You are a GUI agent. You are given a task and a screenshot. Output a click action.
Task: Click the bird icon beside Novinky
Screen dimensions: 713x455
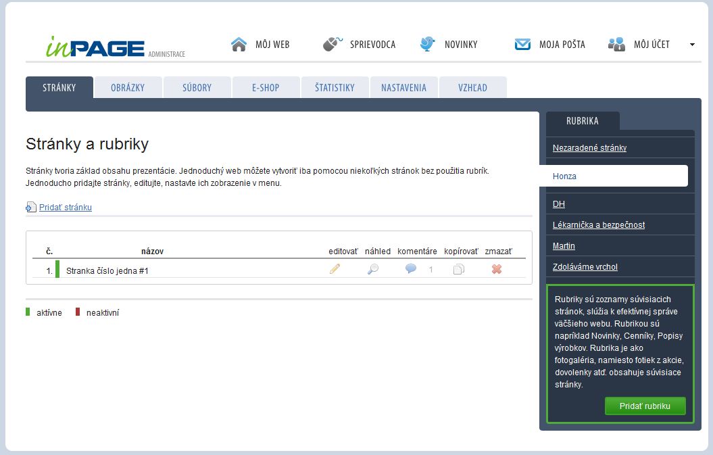(x=427, y=45)
